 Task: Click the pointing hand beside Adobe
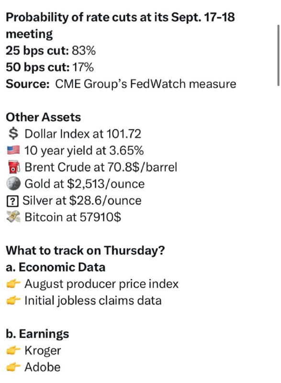(13, 367)
